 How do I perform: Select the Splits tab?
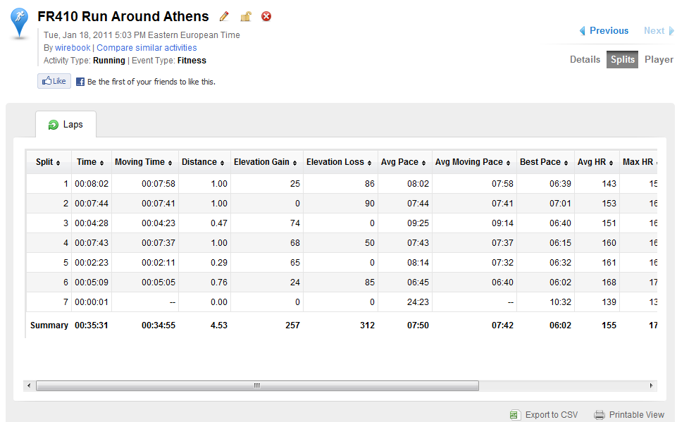pos(622,60)
